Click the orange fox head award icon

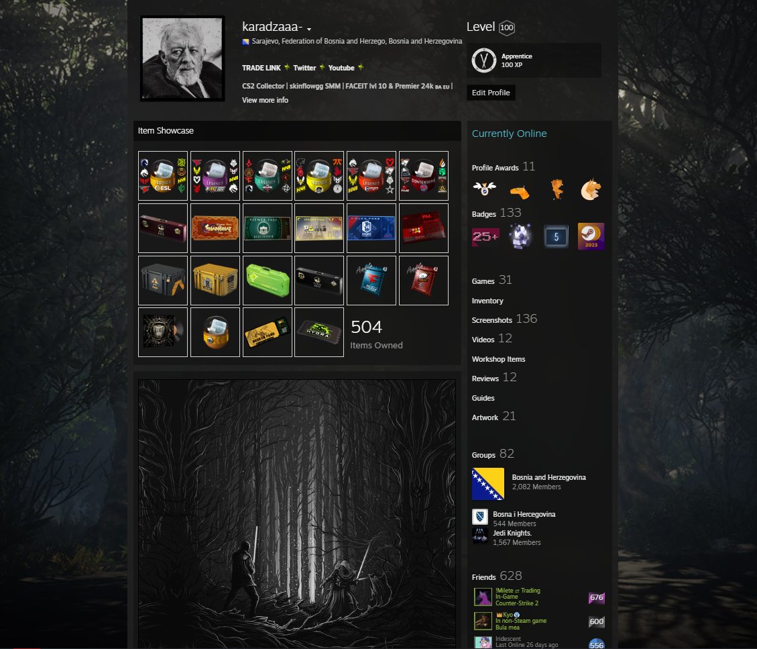[x=591, y=189]
